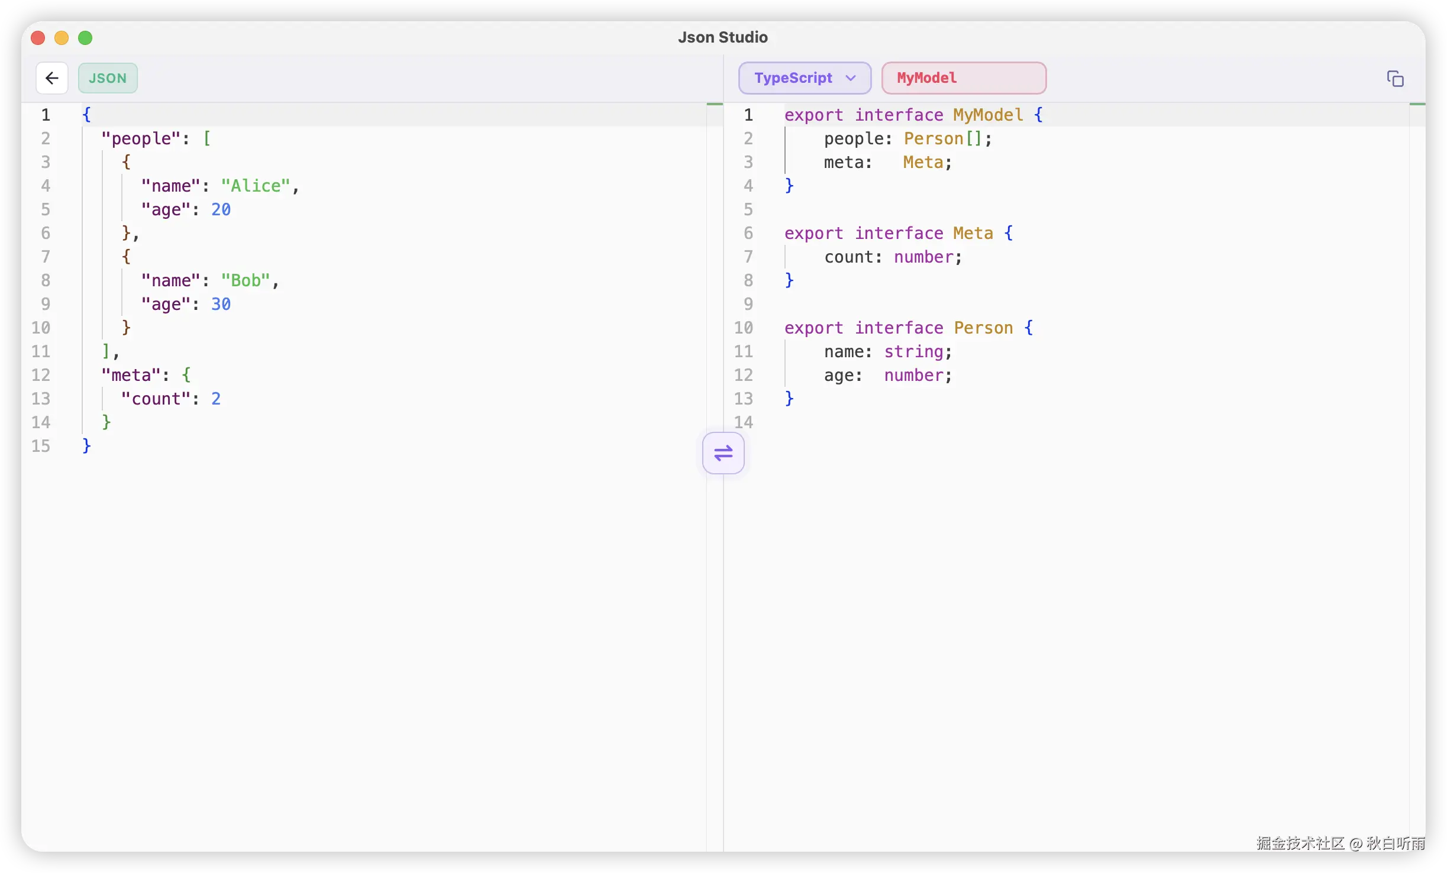
Task: Click the Meta interface name
Action: point(972,232)
